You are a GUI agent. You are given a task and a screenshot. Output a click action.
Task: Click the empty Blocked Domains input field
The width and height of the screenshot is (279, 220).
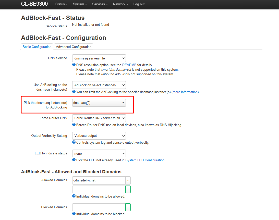[99, 207]
